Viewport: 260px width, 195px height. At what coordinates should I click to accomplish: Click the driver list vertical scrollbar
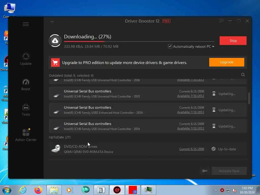point(249,98)
